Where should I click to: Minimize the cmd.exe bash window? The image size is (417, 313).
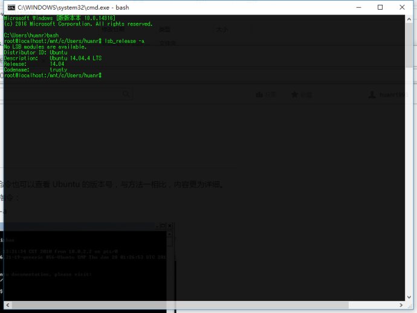359,7
